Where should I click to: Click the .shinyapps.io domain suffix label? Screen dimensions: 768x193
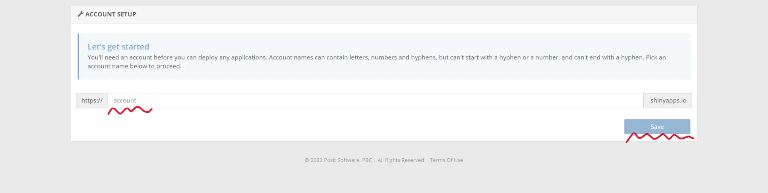[x=667, y=100]
